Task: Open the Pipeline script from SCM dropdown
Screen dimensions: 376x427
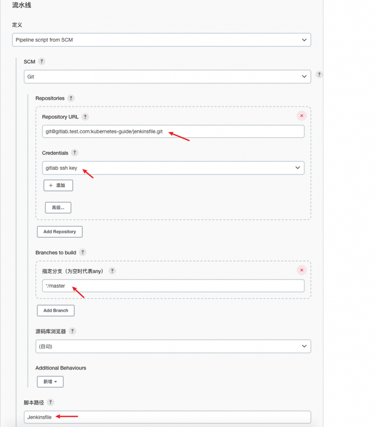Action: (162, 40)
